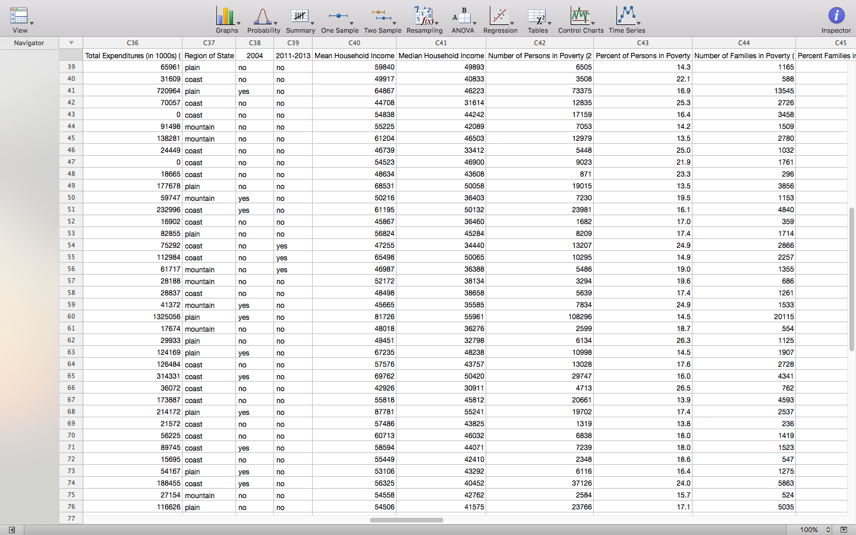The image size is (856, 535).
Task: Select the cell with value 177678
Action: [133, 186]
